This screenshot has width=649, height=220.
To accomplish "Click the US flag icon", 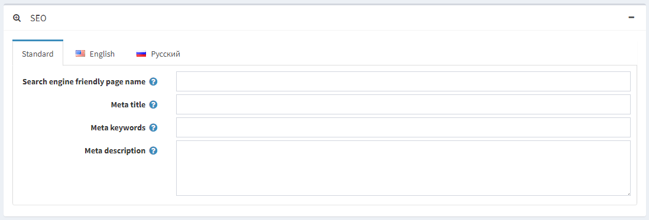I will 80,54.
